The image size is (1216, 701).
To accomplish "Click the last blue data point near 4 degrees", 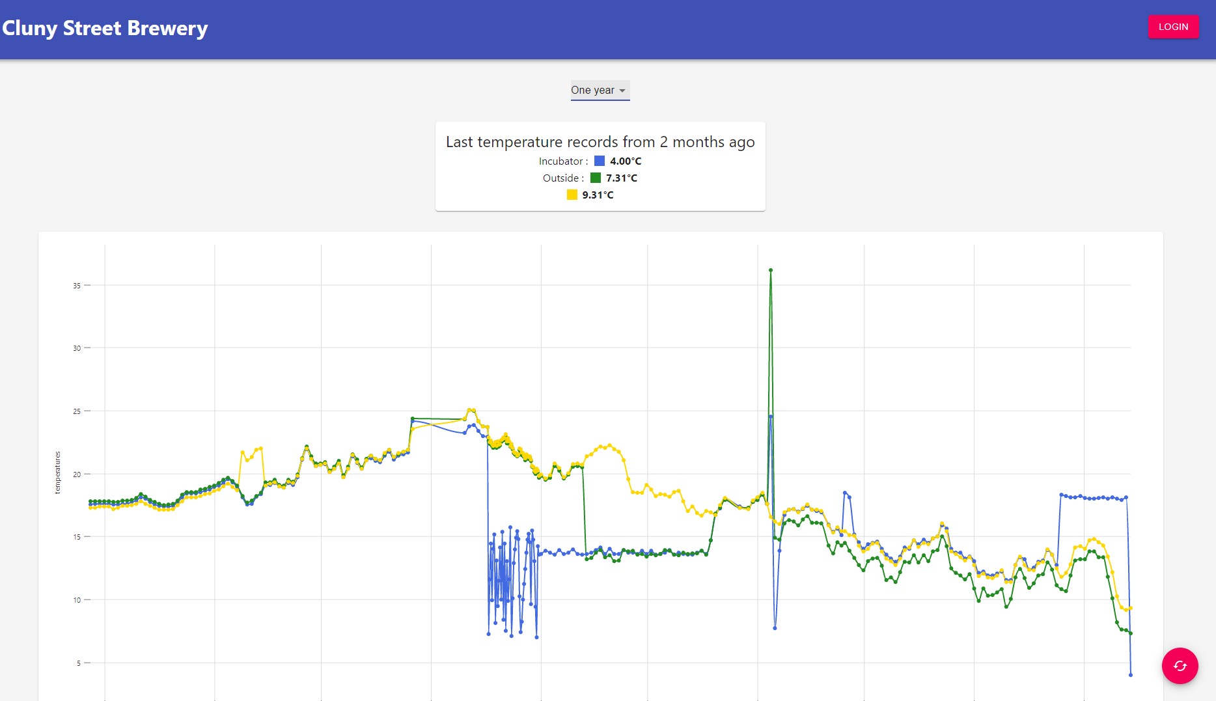I will click(x=1131, y=675).
